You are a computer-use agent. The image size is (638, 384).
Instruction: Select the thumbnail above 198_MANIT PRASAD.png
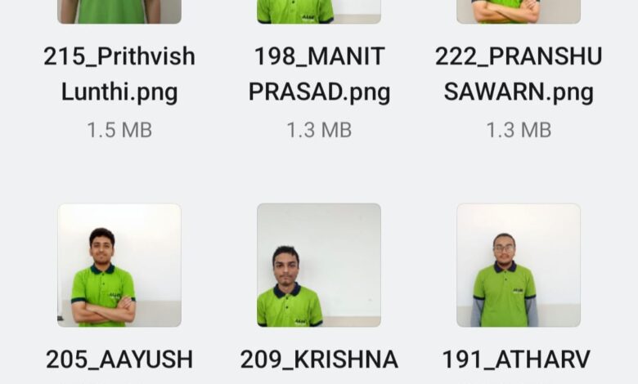tap(319, 11)
